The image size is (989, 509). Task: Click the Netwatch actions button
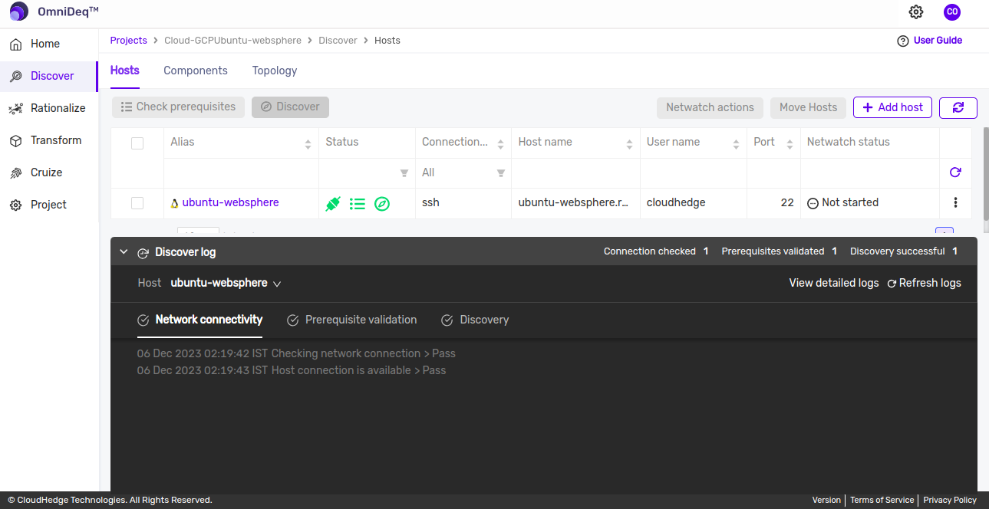[710, 107]
